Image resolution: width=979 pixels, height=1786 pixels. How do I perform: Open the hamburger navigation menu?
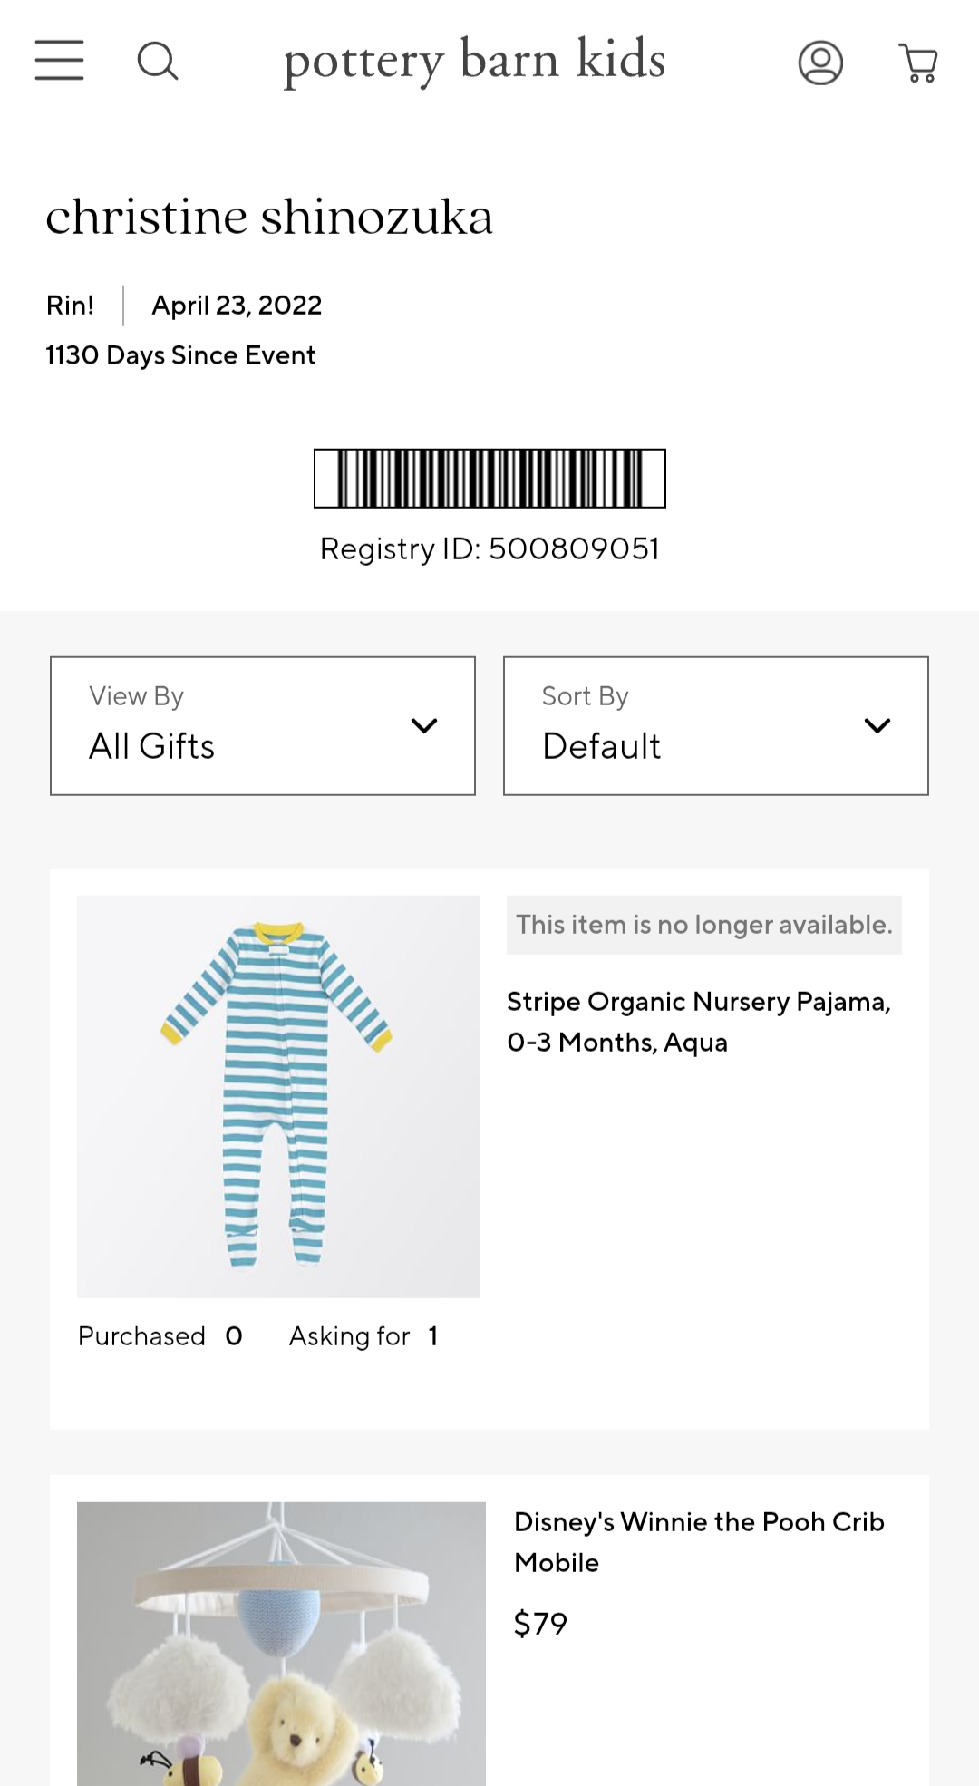(60, 61)
